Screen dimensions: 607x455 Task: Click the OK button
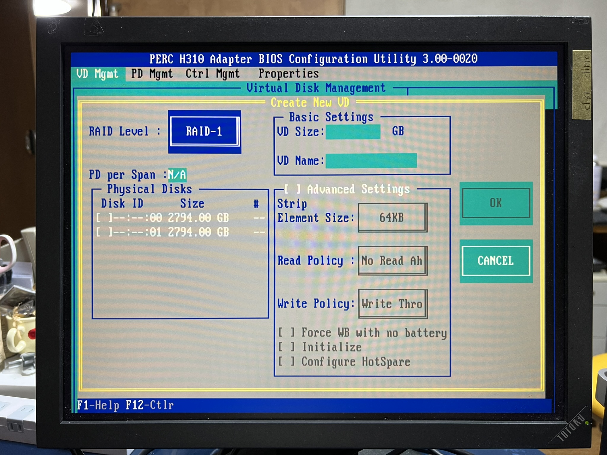pyautogui.click(x=496, y=203)
